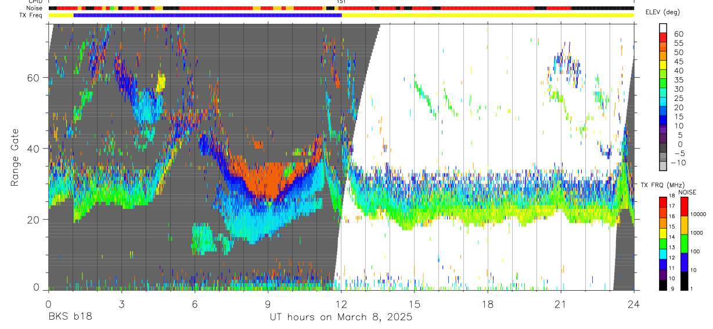Pick the cyan swatch in ELEV colorbar

coord(663,101)
